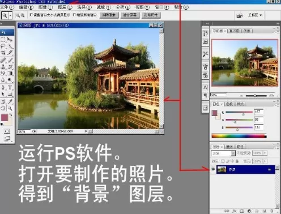Click the R channel color slider
Screen dimensions: 281x214
[239, 113]
